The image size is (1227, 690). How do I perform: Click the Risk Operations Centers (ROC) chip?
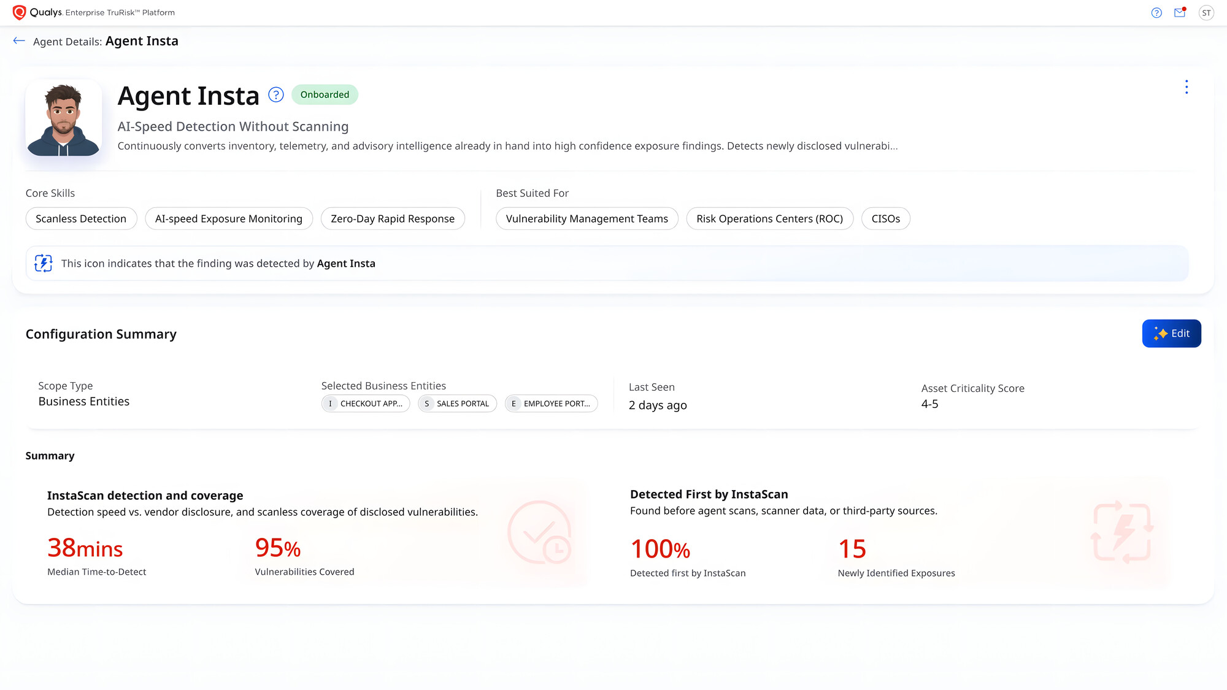point(770,219)
